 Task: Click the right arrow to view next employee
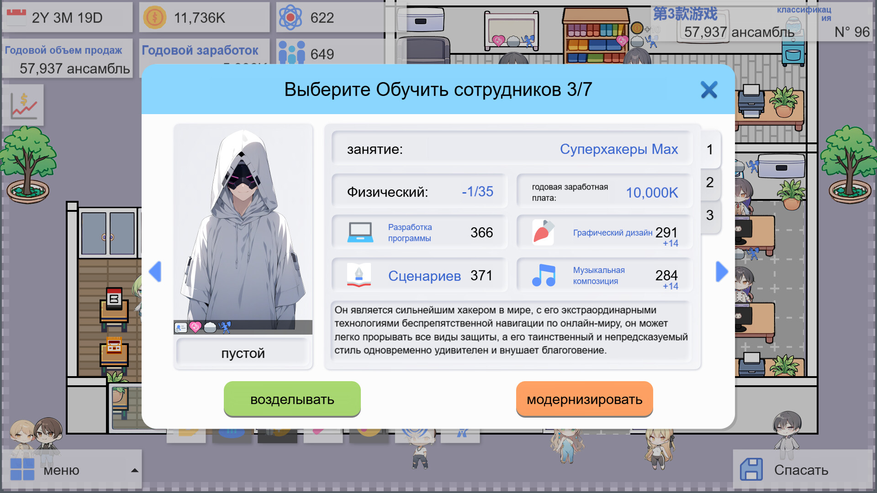pos(723,272)
